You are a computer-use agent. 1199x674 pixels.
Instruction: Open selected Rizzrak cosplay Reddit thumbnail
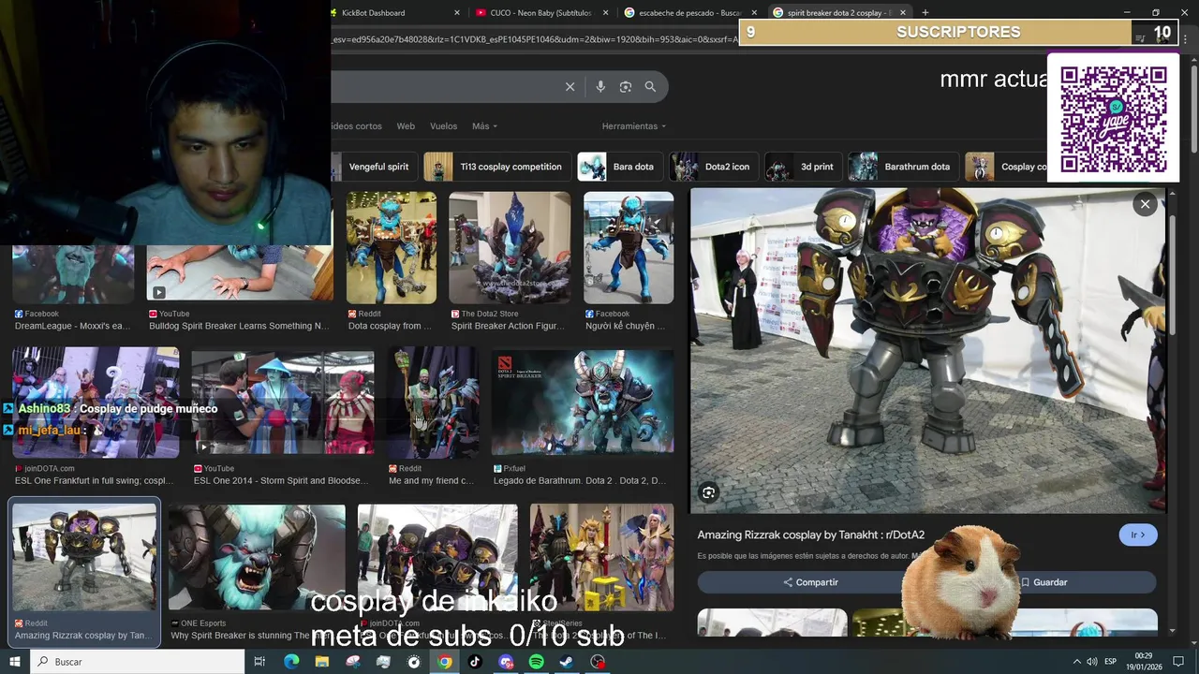(x=84, y=557)
